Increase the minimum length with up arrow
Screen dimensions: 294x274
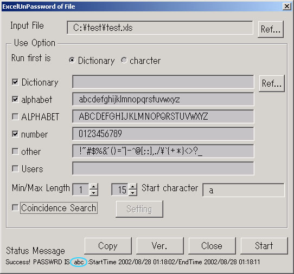click(x=93, y=187)
